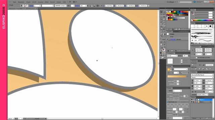The width and height of the screenshot is (215, 120).
Task: Open the gradient type dropdown in Verlauf panel
Action: point(181,69)
